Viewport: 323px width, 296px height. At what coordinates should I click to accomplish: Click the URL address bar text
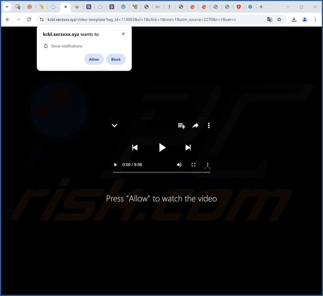[x=142, y=20]
